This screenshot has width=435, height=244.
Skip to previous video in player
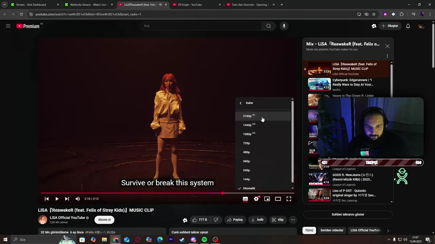[x=47, y=199]
